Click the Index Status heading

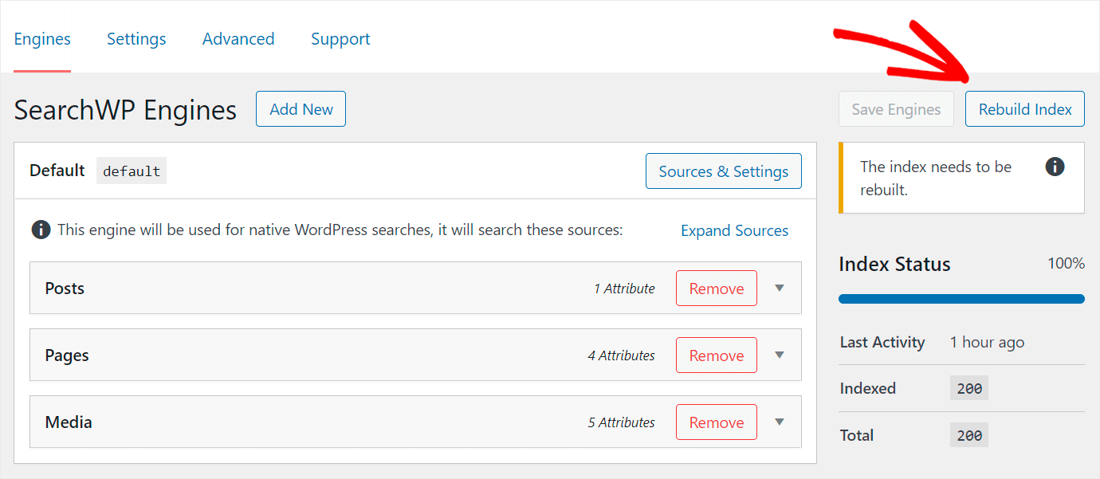coord(894,265)
